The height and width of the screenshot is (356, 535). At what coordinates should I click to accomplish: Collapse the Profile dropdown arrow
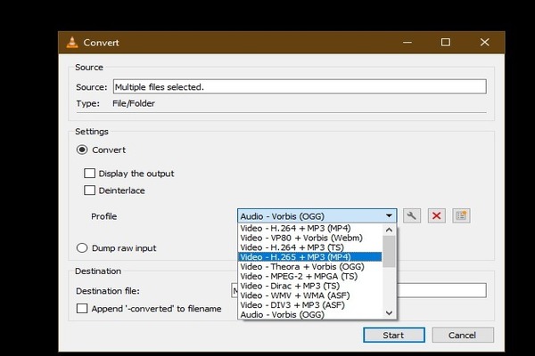[389, 216]
